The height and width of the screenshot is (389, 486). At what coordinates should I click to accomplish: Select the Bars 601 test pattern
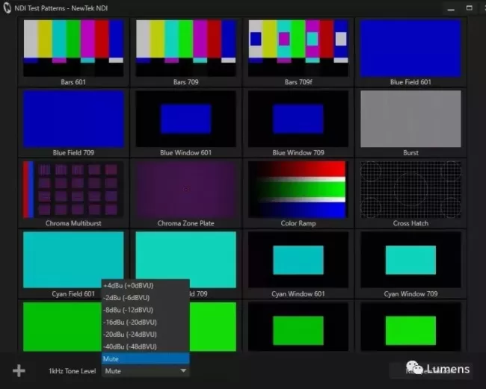point(73,49)
